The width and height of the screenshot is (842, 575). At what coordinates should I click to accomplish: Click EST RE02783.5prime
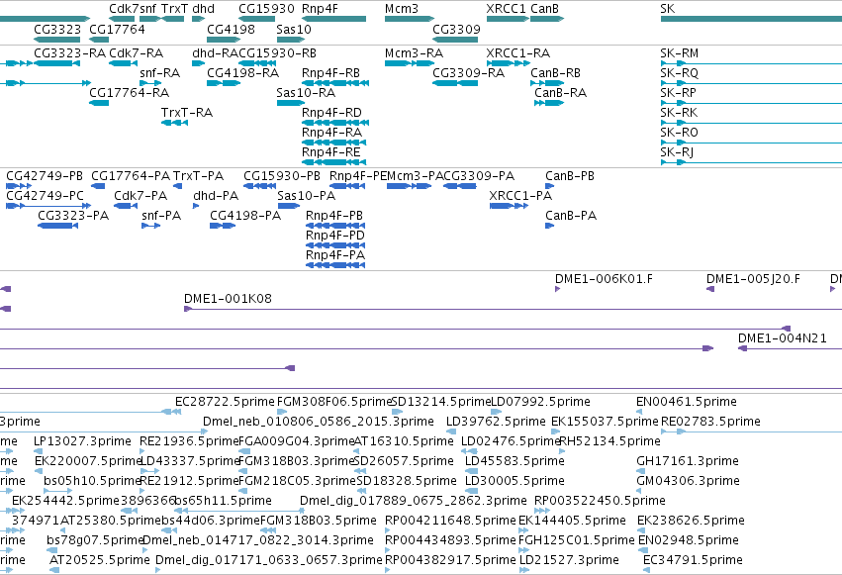click(751, 432)
